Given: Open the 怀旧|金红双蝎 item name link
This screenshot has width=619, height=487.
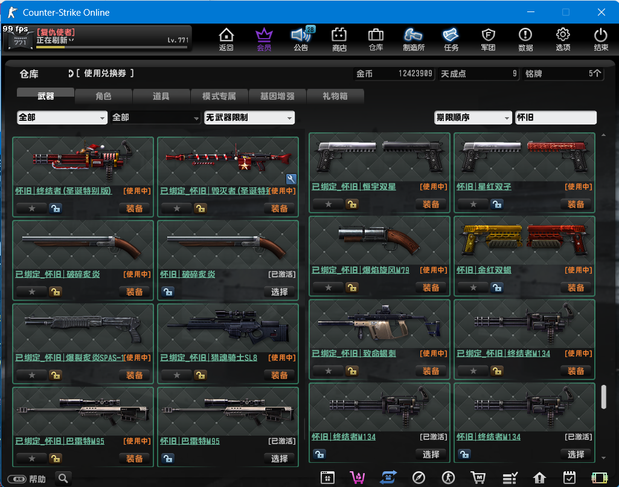Looking at the screenshot, I should click(x=484, y=269).
